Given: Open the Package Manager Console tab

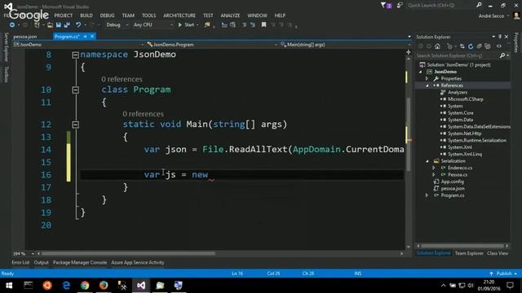Looking at the screenshot, I should coord(80,262).
